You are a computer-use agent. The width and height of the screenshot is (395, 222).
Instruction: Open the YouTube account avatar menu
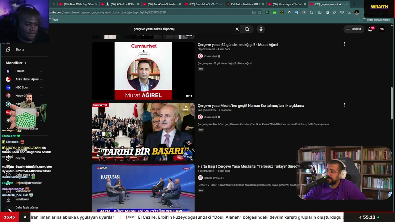(x=382, y=29)
